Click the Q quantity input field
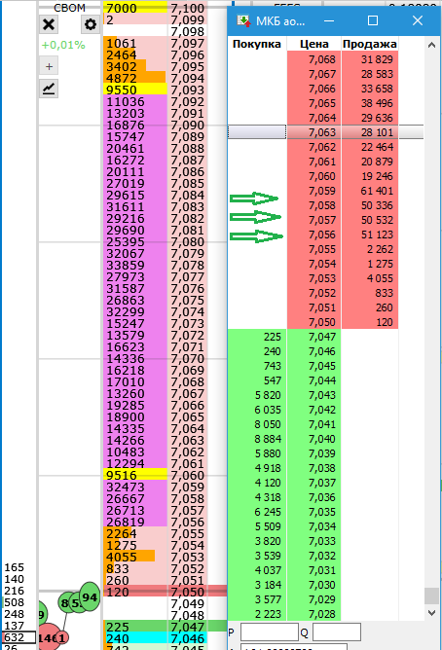The image size is (442, 650). point(336,632)
